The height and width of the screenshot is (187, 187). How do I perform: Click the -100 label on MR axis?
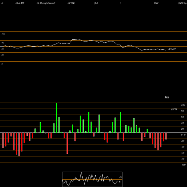[x=183, y=165]
